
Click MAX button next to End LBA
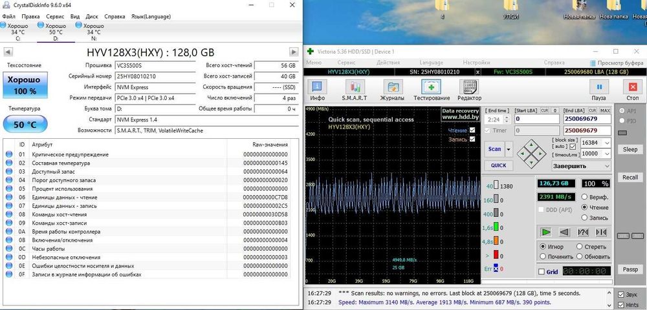pos(605,110)
